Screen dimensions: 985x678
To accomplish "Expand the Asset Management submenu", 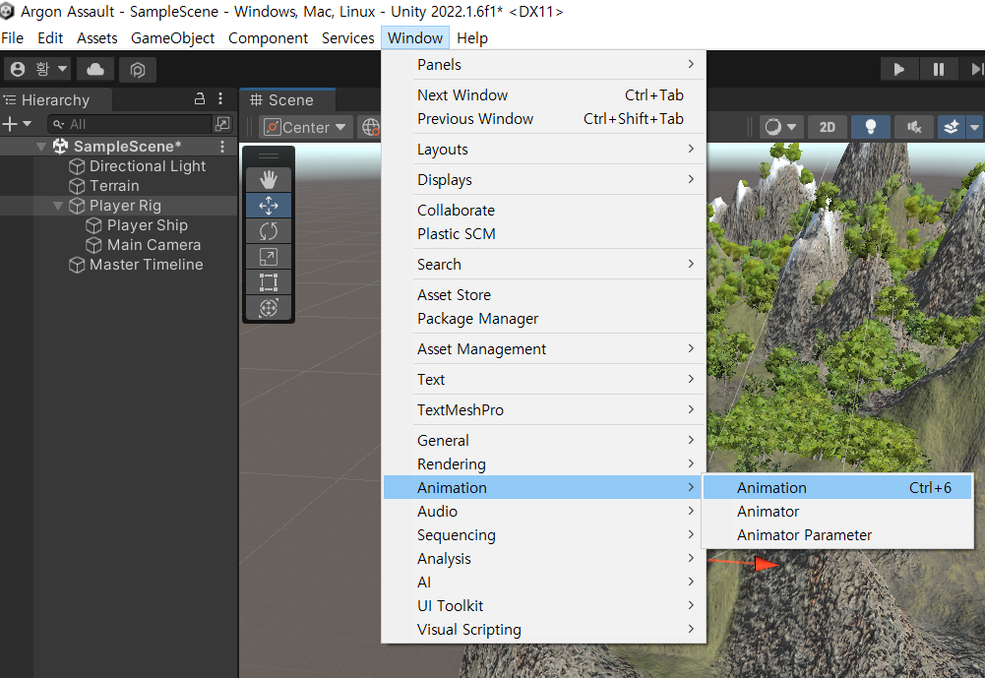I will (x=544, y=348).
